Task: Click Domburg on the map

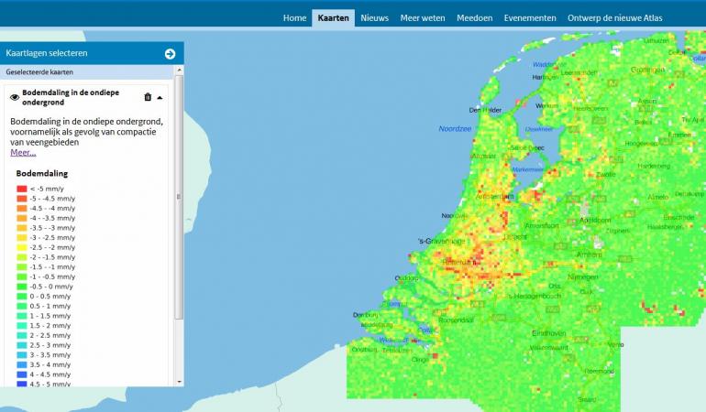Action: pyautogui.click(x=366, y=315)
